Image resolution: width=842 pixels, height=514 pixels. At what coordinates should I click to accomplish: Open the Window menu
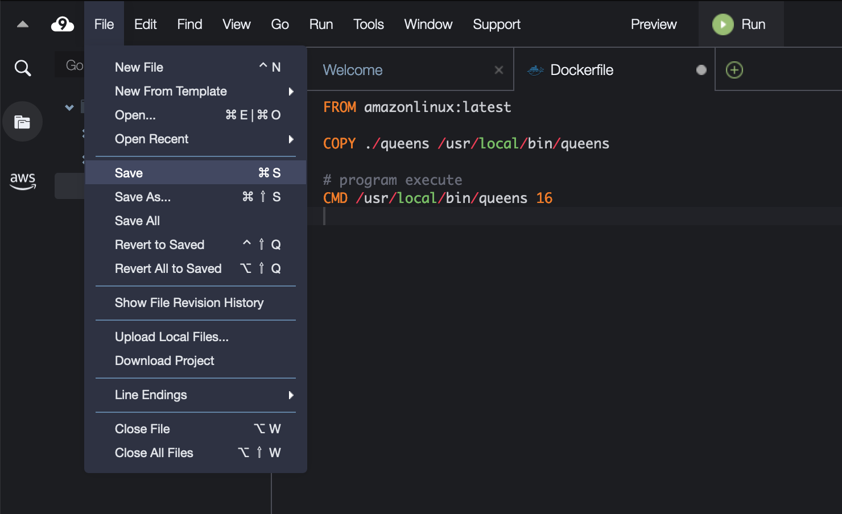428,24
